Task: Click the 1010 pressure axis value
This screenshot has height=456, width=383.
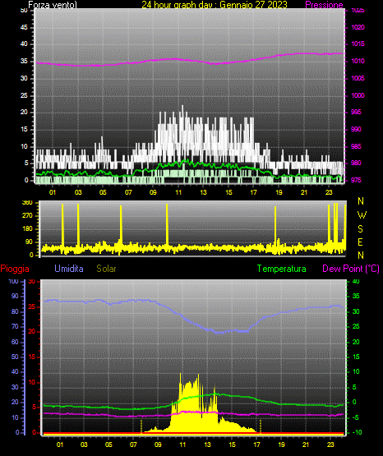Action: (358, 61)
